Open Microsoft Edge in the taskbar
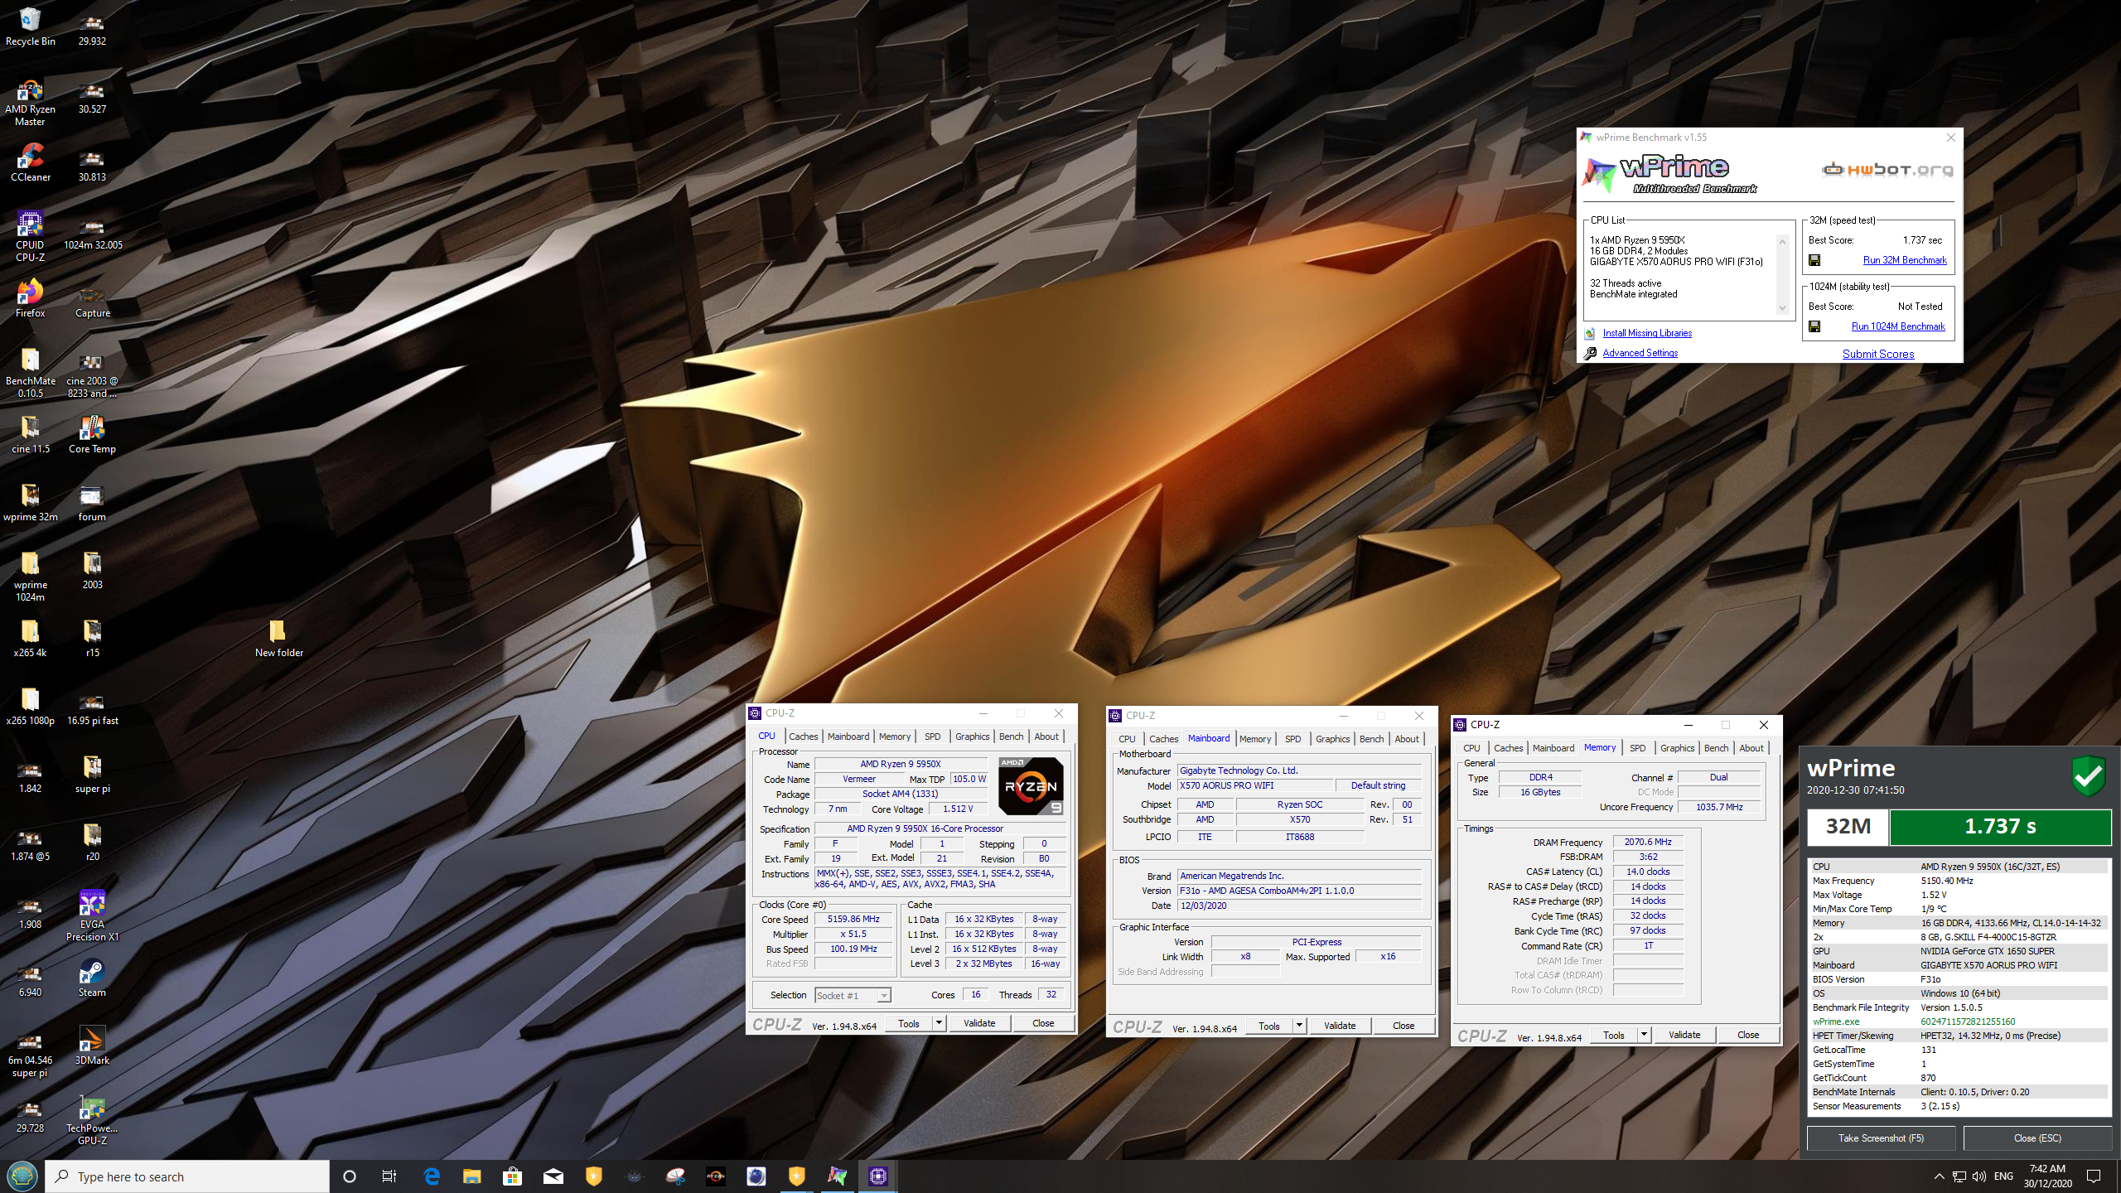 [432, 1176]
